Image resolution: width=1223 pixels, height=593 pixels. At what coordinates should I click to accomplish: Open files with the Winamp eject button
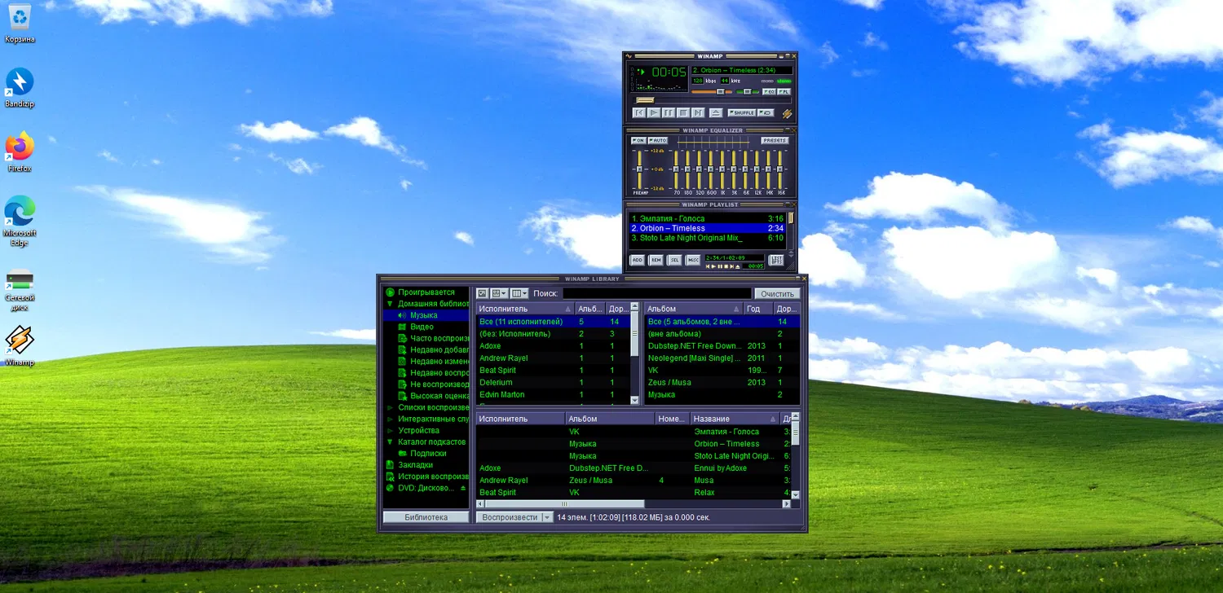pos(715,113)
